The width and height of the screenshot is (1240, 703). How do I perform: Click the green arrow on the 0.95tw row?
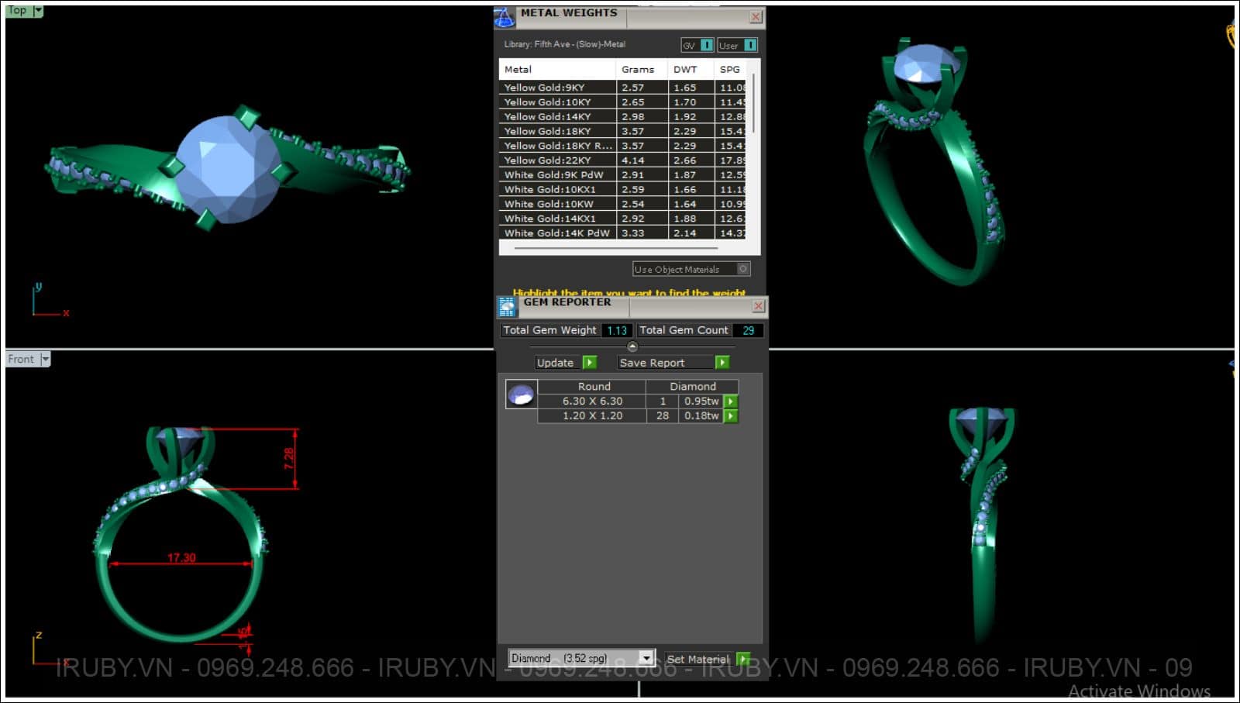[731, 401]
